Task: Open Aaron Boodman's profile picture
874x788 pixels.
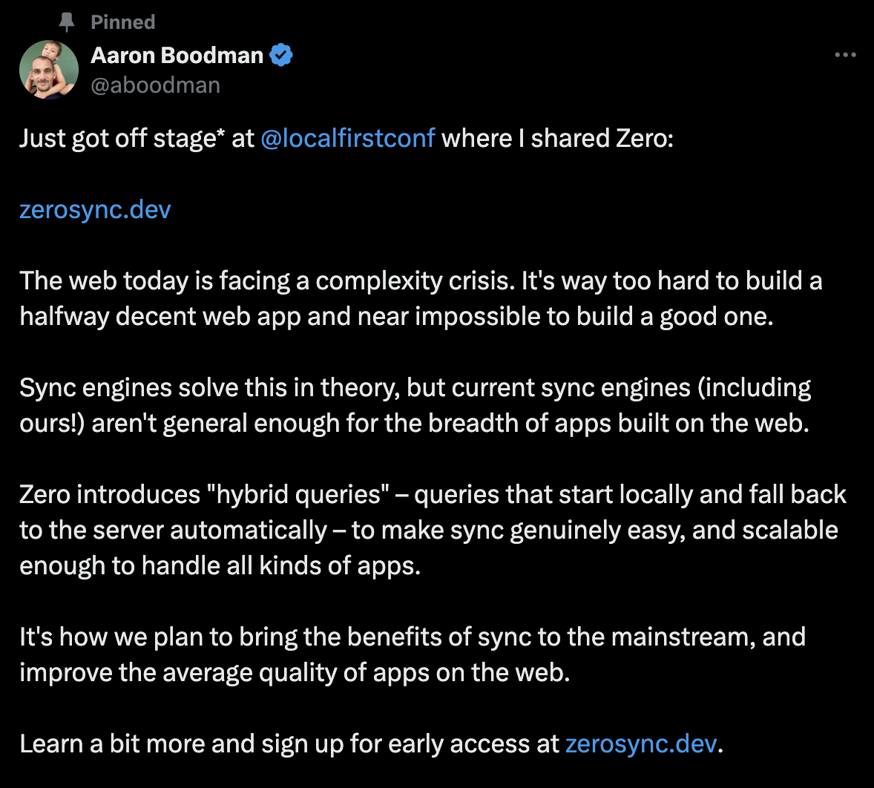Action: 49,70
